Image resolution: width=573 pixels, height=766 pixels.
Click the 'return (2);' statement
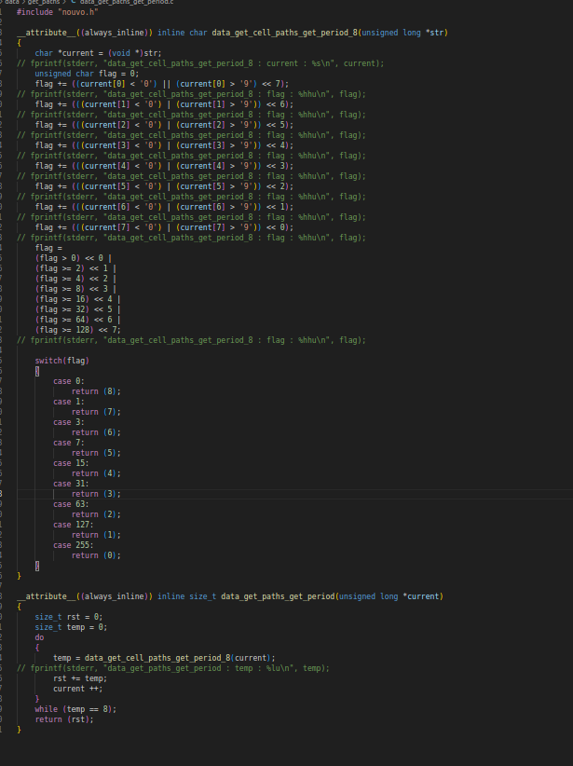pyautogui.click(x=96, y=515)
